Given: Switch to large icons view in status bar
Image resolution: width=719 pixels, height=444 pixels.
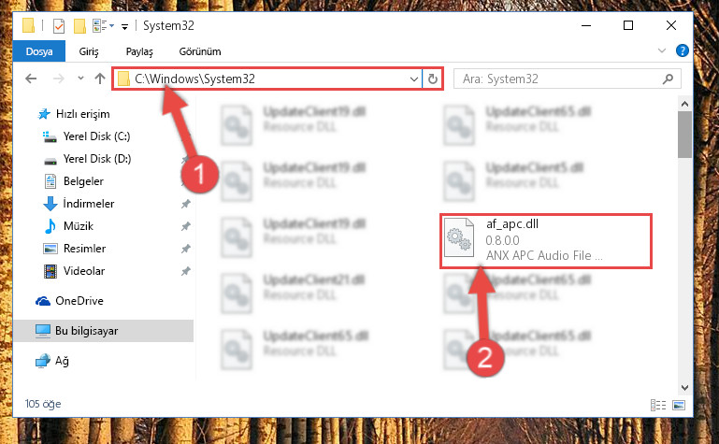Looking at the screenshot, I should click(679, 405).
